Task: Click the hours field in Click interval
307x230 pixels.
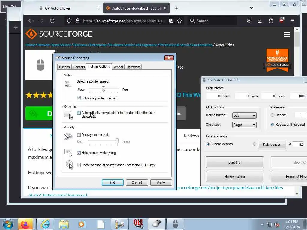Action: tap(213, 96)
